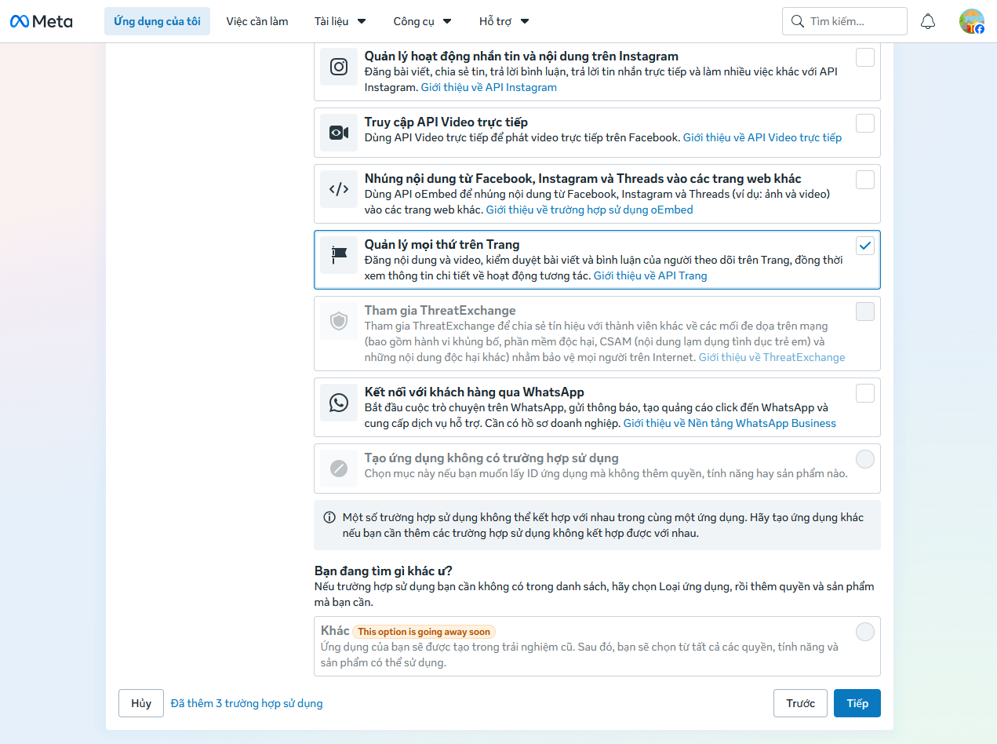
Task: Click the search magnifier icon
Action: [798, 21]
